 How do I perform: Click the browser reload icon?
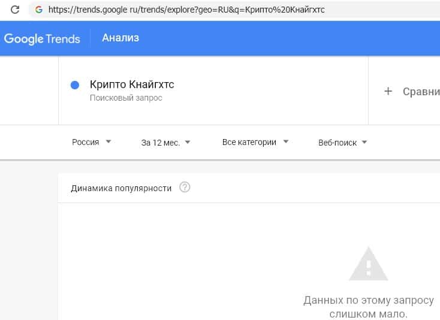click(15, 10)
